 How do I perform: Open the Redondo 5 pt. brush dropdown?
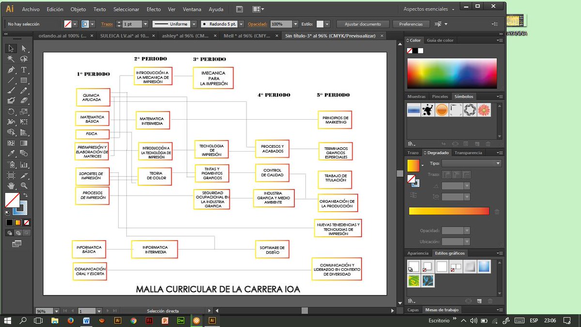coord(241,24)
